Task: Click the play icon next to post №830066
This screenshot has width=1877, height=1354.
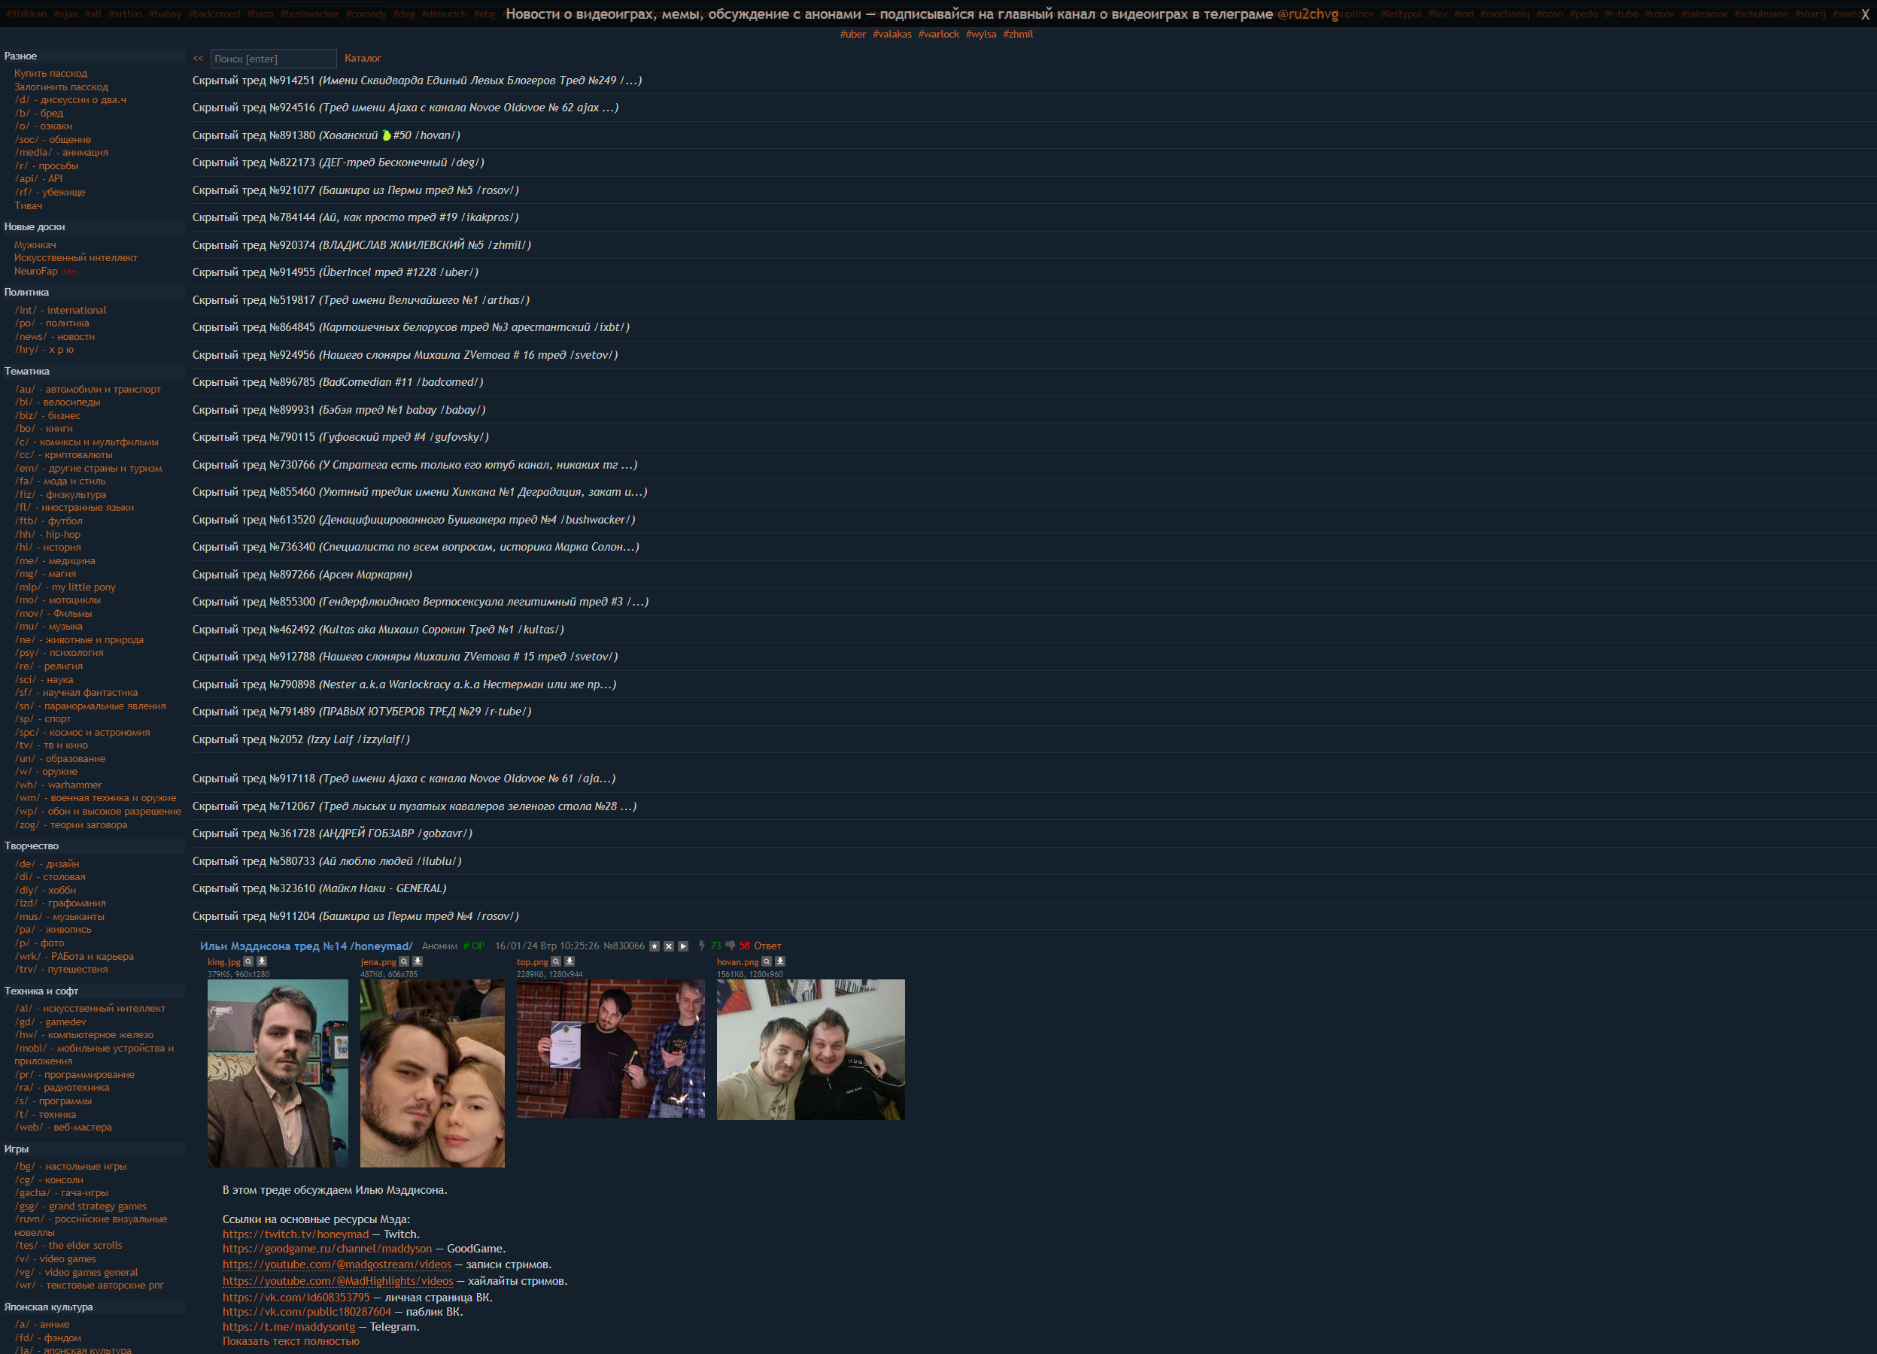Action: (x=683, y=946)
